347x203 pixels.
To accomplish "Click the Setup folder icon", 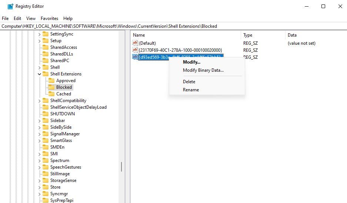I will click(x=46, y=40).
